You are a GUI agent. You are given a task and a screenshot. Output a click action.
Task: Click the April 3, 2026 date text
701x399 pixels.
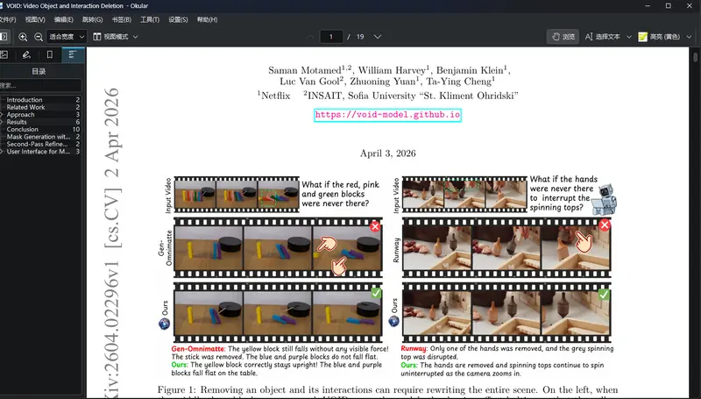click(388, 153)
